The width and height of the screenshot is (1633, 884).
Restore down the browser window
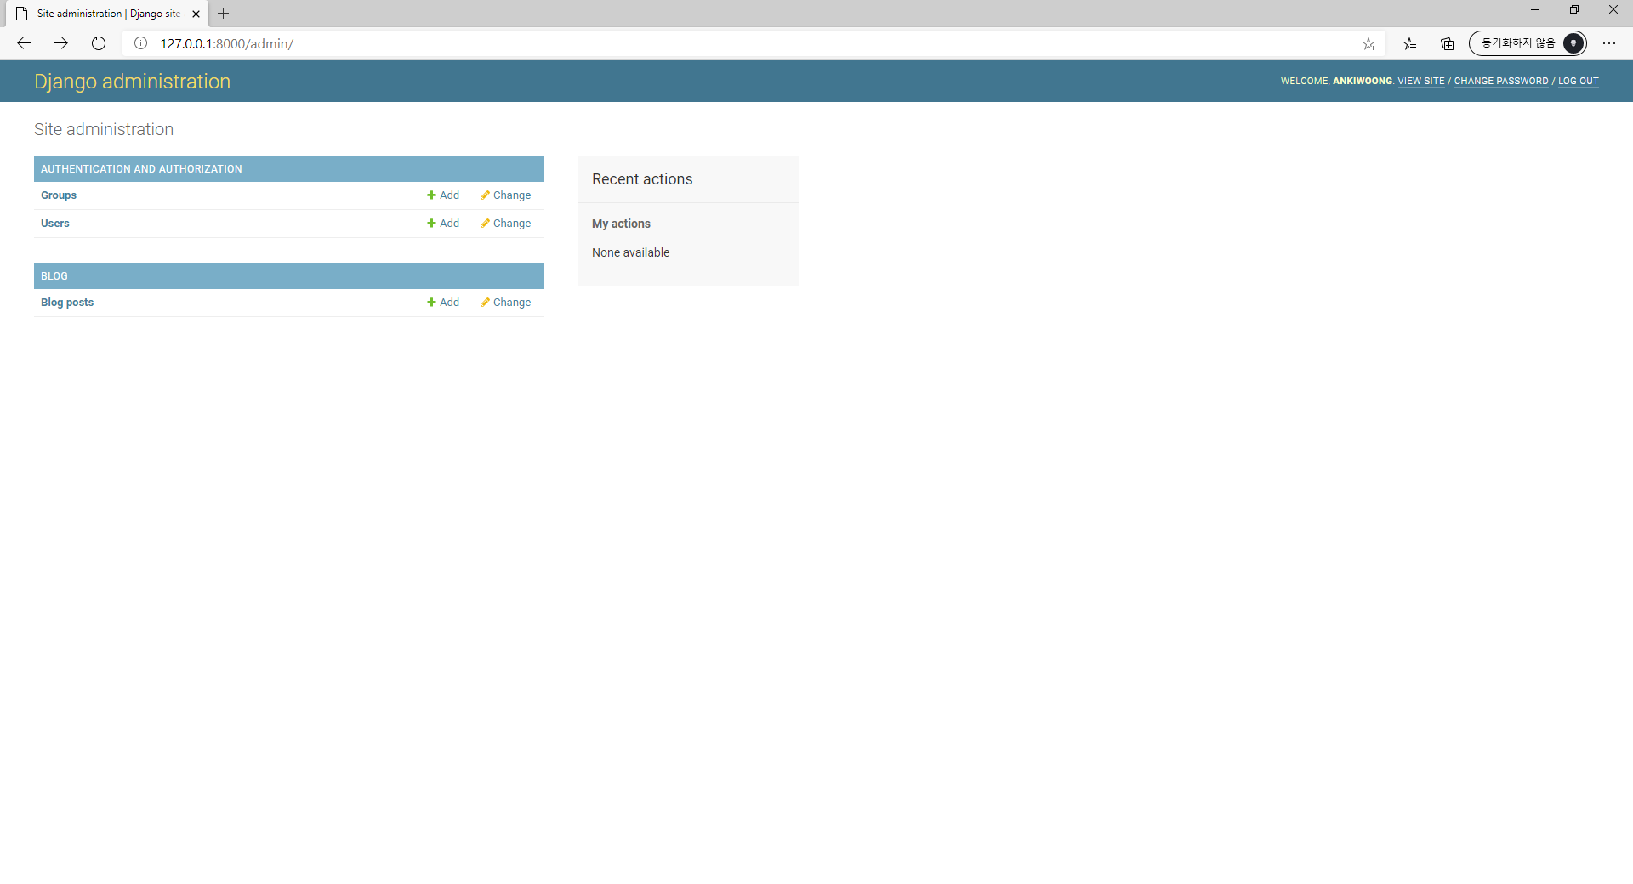1574,10
